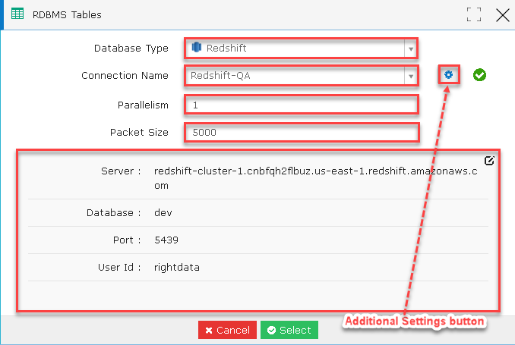Click the Packet Size label
Viewport: 515px width, 345px height.
tap(139, 133)
